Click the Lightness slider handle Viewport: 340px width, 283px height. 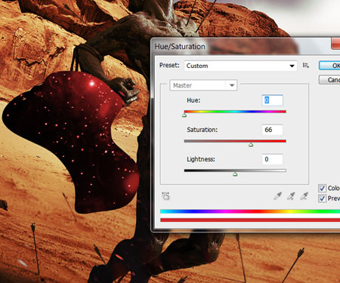tap(235, 174)
